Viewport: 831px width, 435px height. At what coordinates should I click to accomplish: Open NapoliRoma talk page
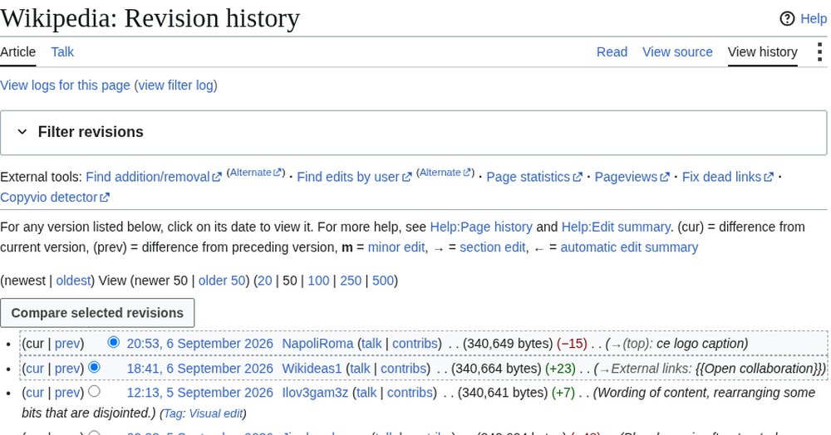pos(371,344)
